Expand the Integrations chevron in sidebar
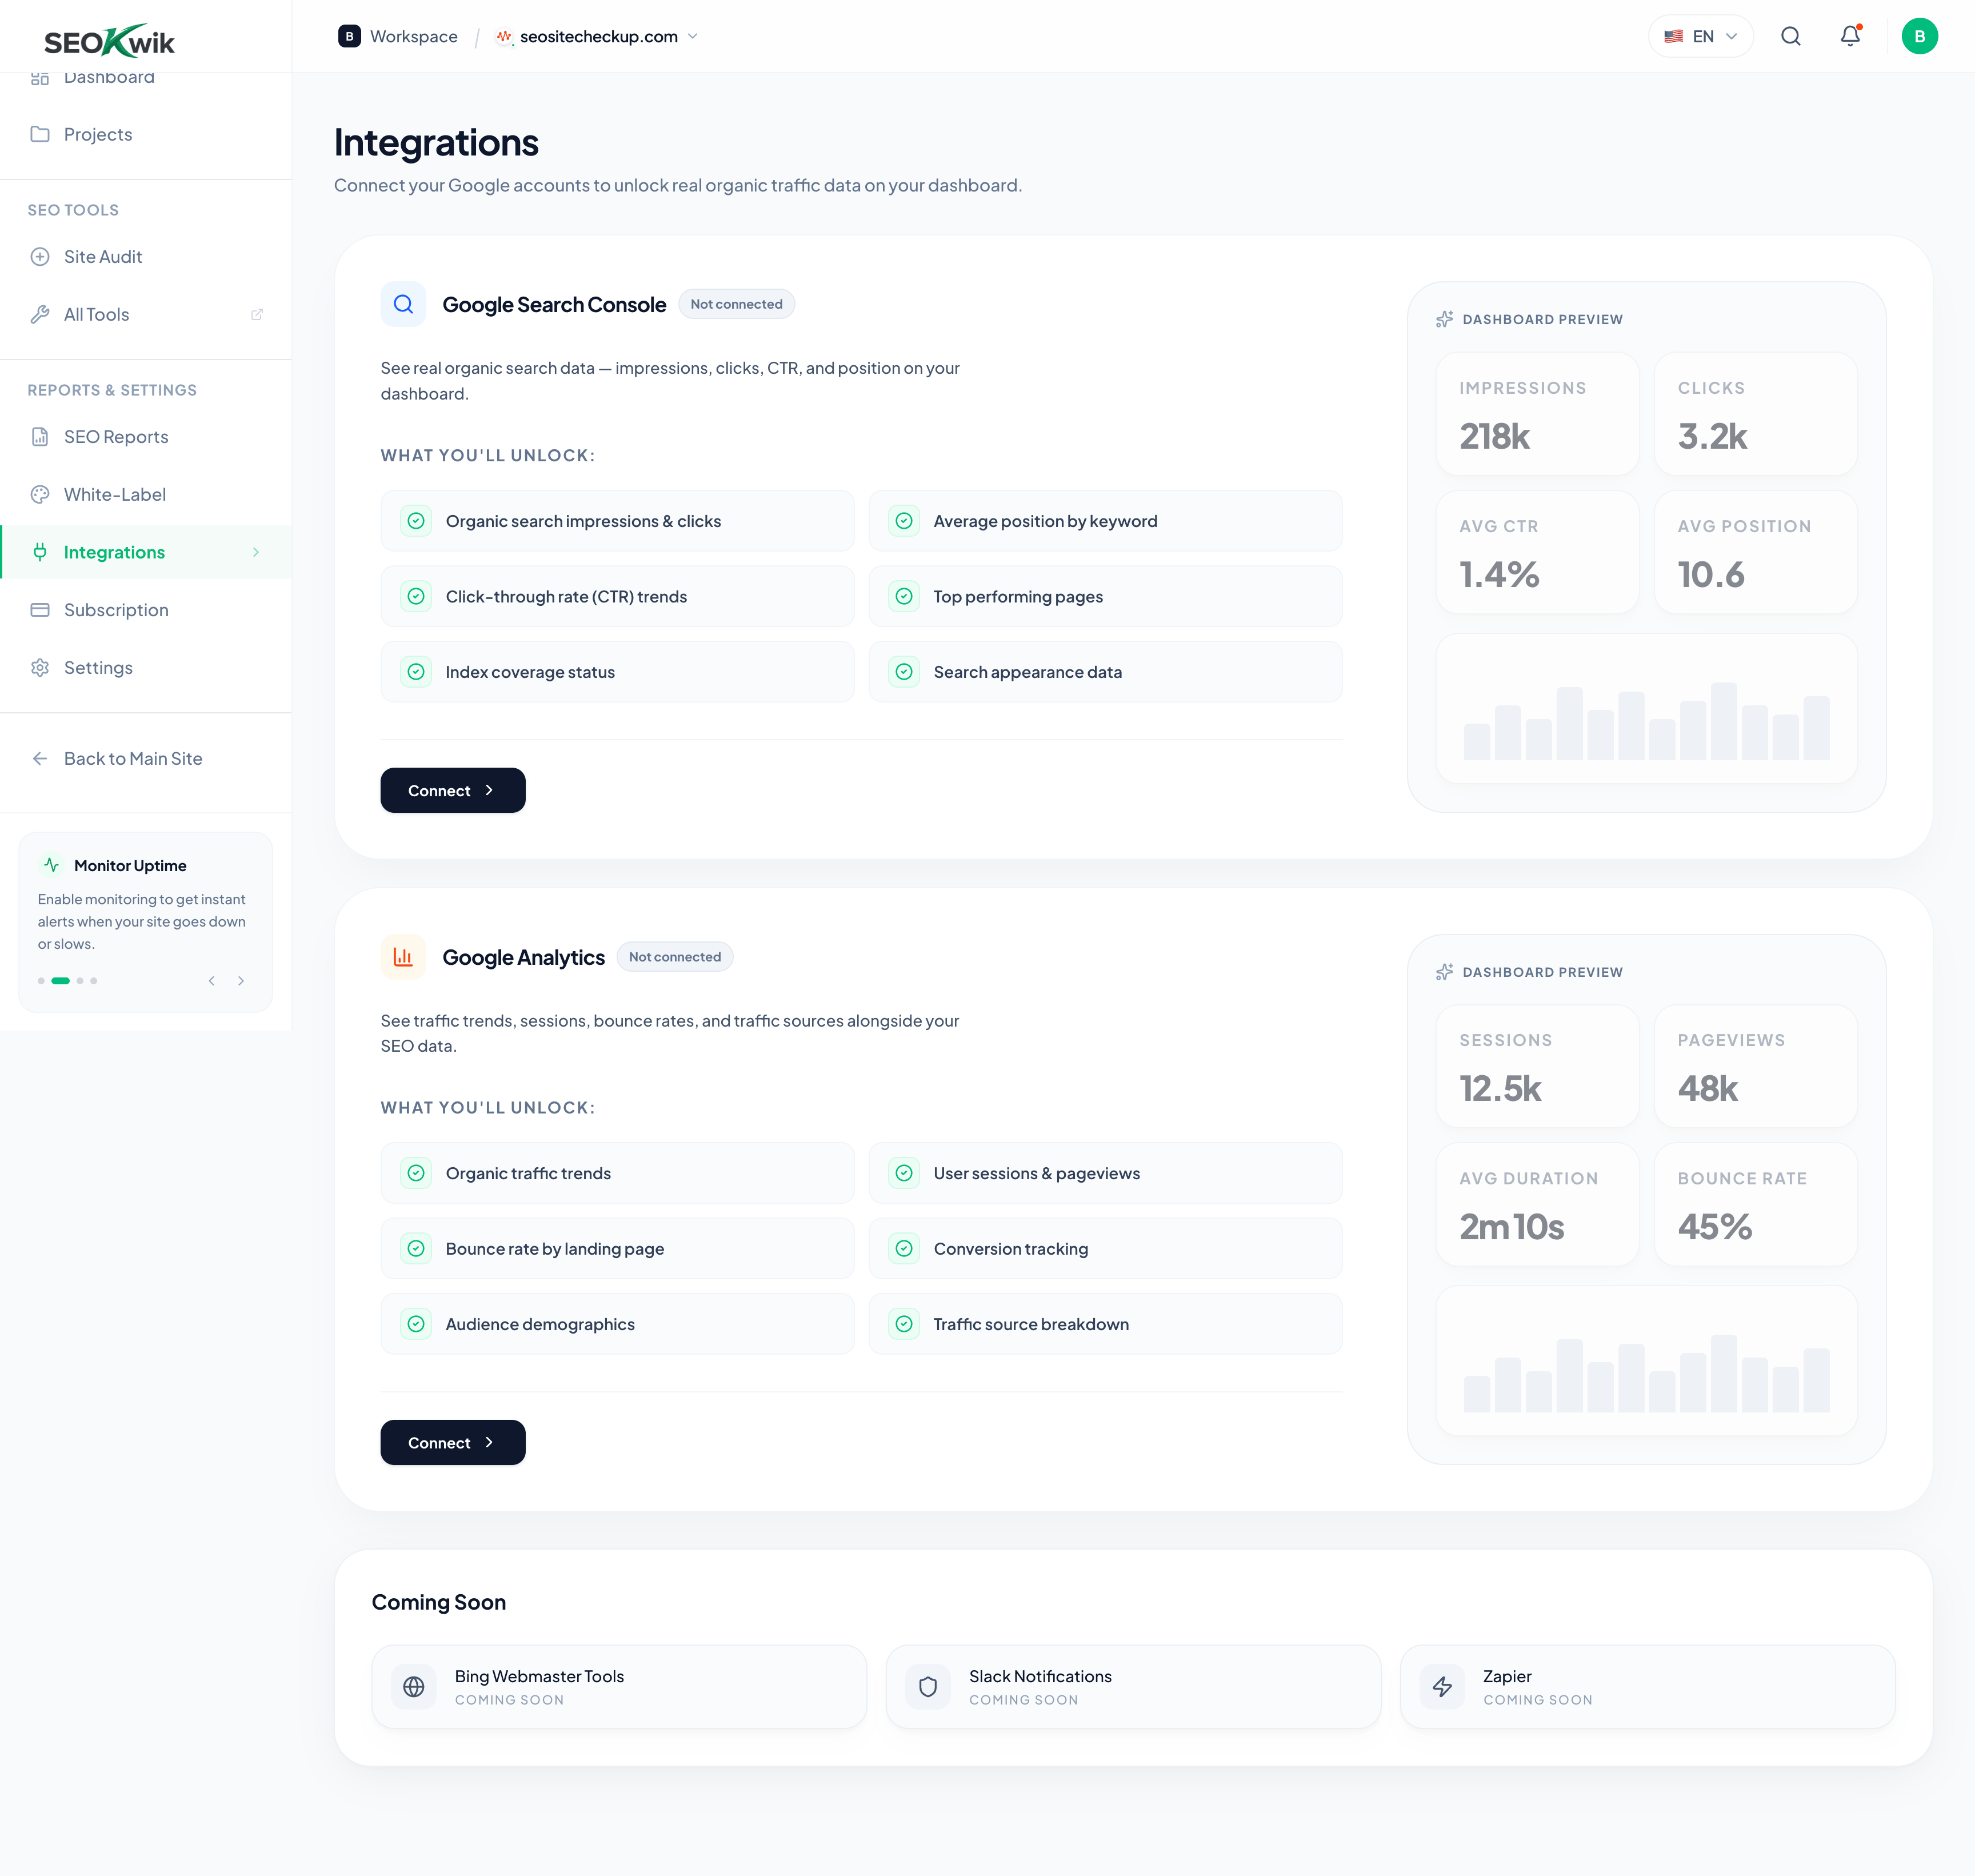Image resolution: width=1975 pixels, height=1876 pixels. 256,552
